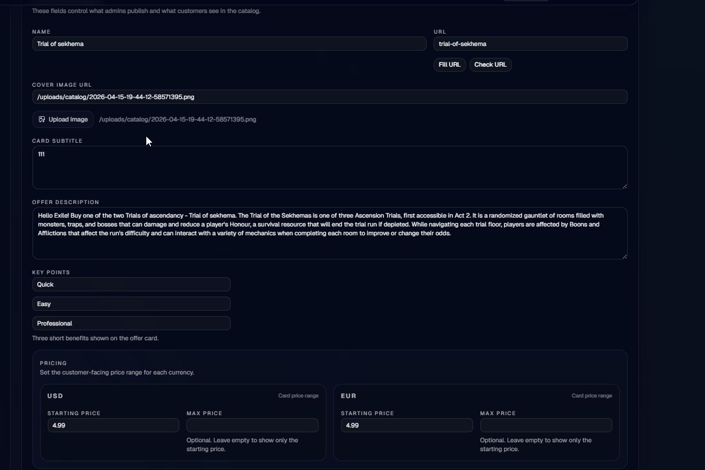
Task: Click the Card Subtitle label
Action: (57, 140)
